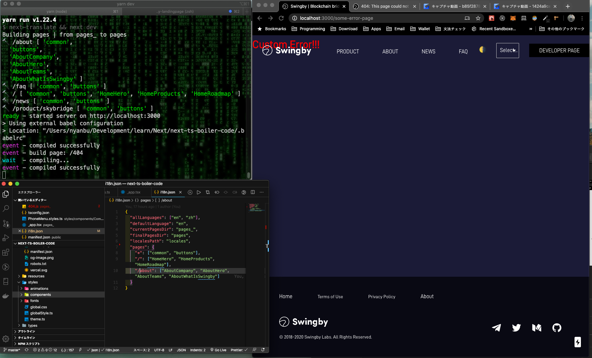The width and height of the screenshot is (592, 358).
Task: Click the Twitter bird icon in footer
Action: pos(516,327)
